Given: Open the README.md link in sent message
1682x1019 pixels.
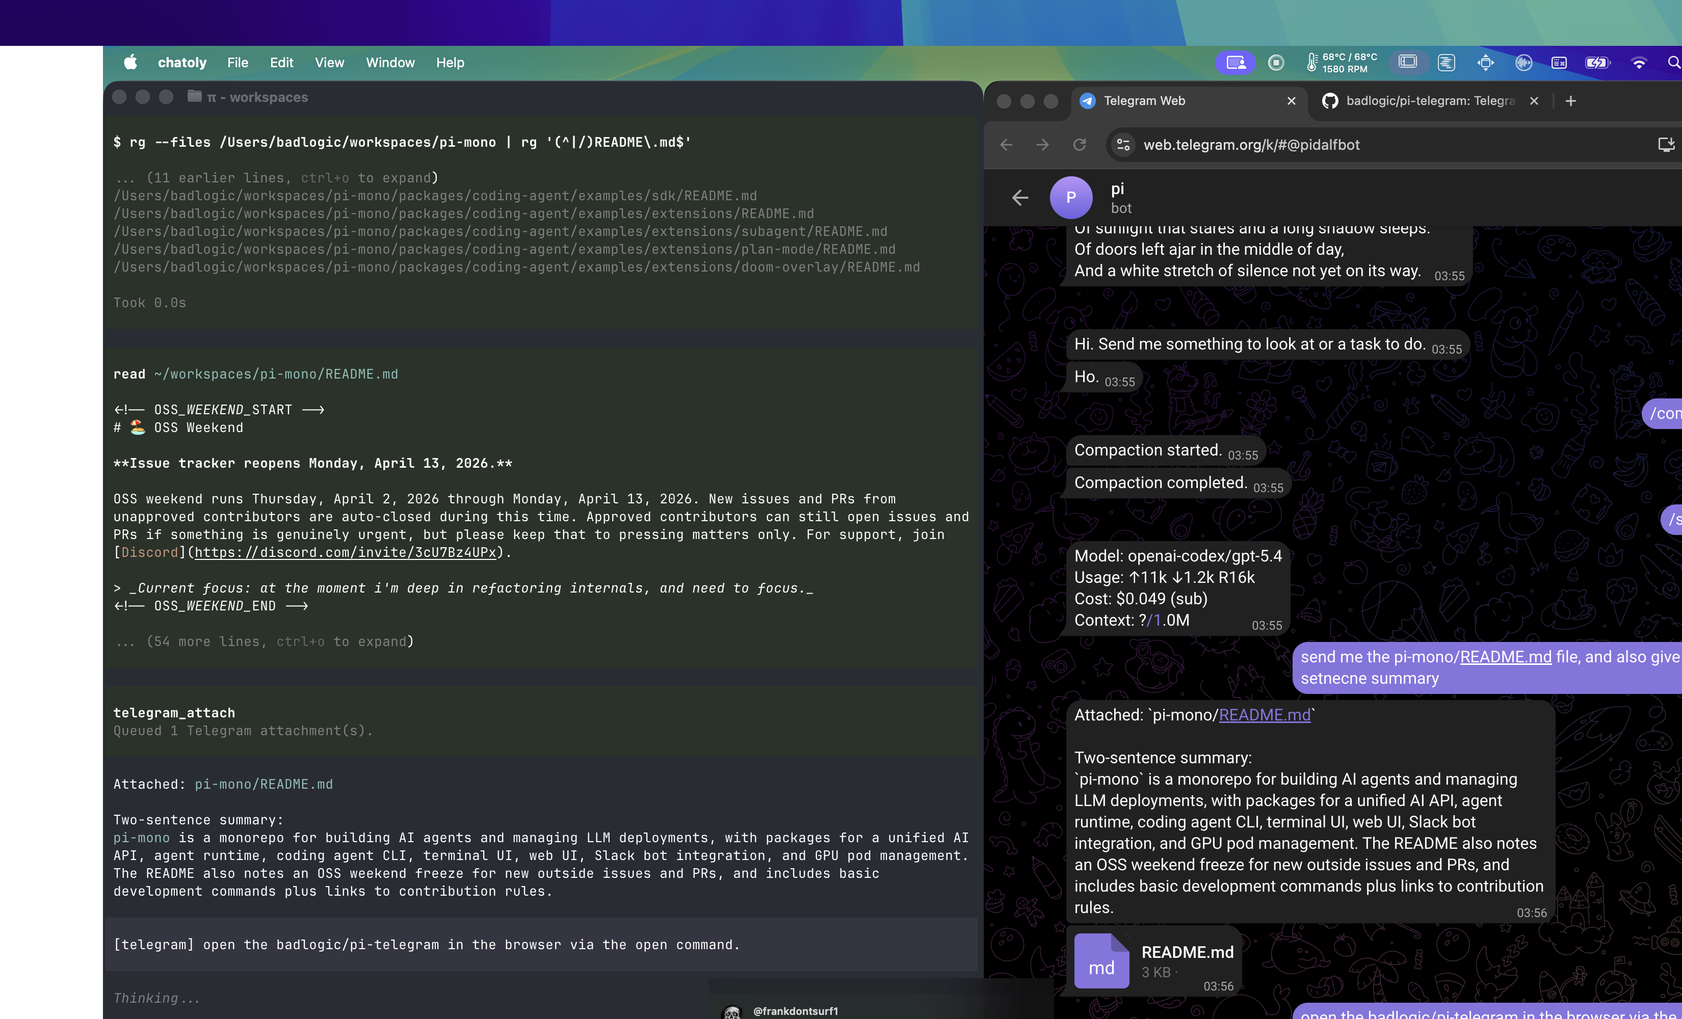Looking at the screenshot, I should pyautogui.click(x=1505, y=657).
